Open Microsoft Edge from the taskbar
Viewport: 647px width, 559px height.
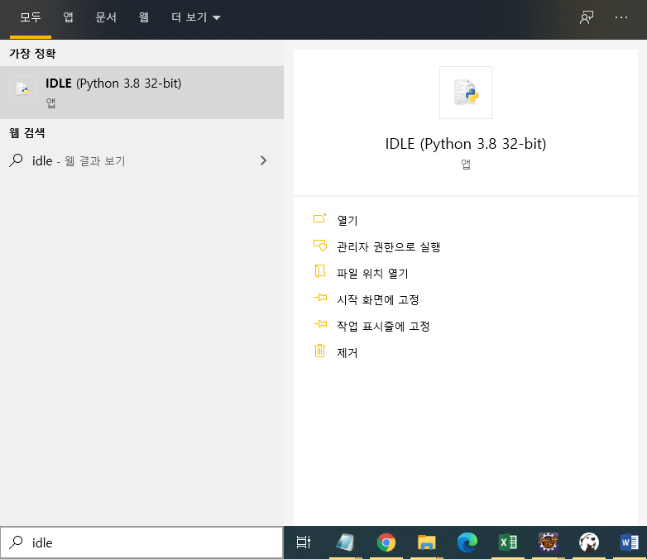pos(467,542)
